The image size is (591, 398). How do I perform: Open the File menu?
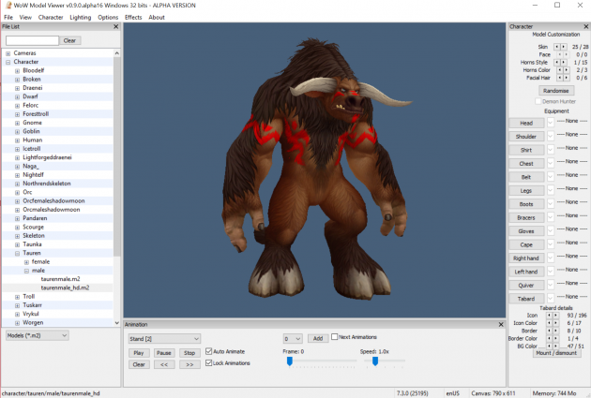(x=8, y=17)
